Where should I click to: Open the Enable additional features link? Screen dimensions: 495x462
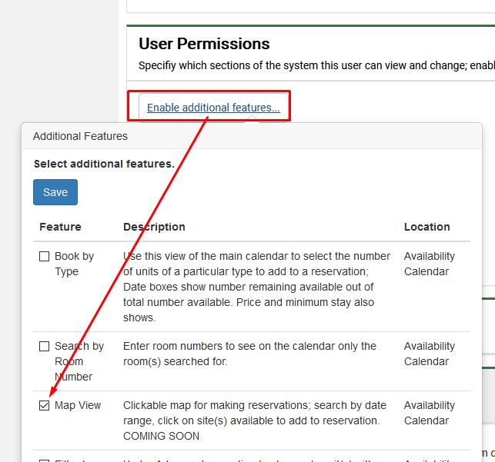213,108
